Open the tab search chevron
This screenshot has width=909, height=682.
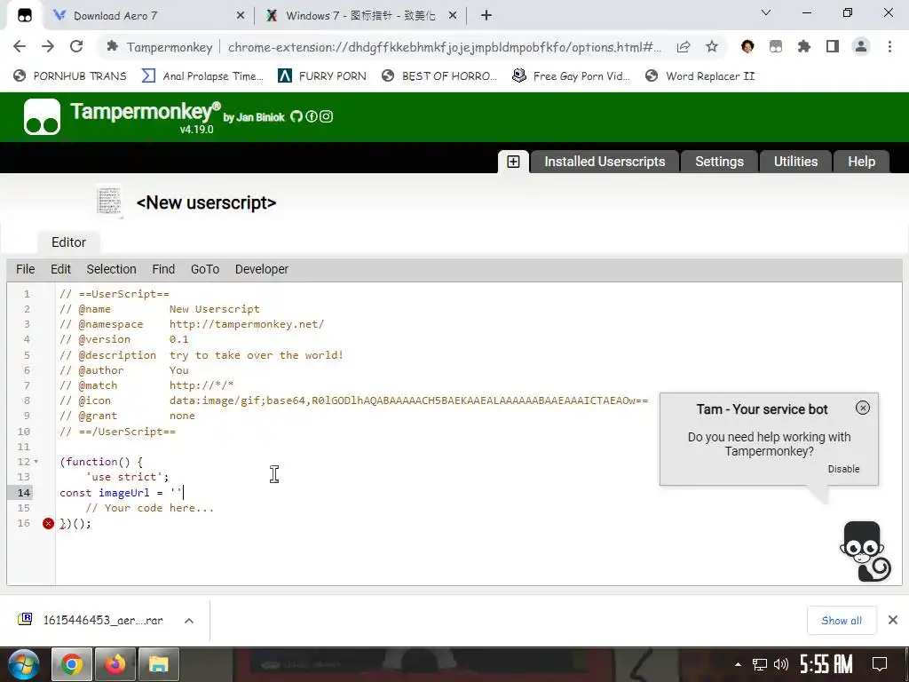(x=766, y=12)
